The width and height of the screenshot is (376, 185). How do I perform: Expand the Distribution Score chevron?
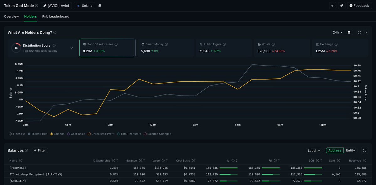71,48
